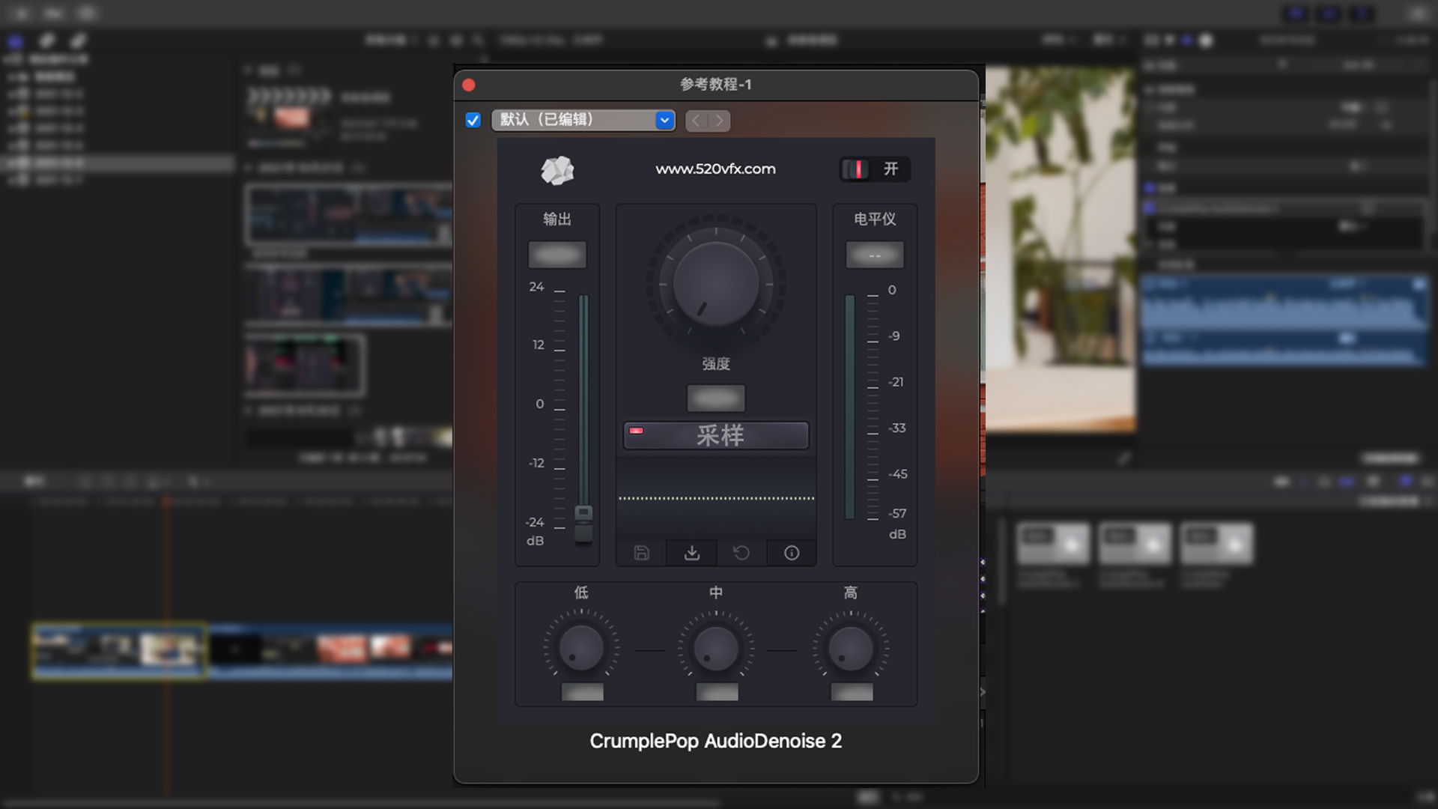Click the download import icon
1438x809 pixels.
(692, 553)
